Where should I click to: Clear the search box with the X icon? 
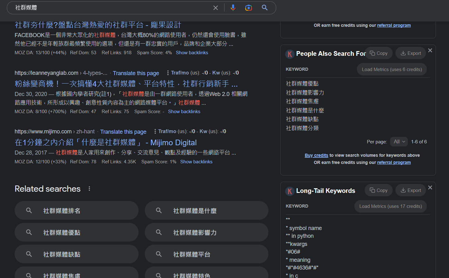(215, 8)
